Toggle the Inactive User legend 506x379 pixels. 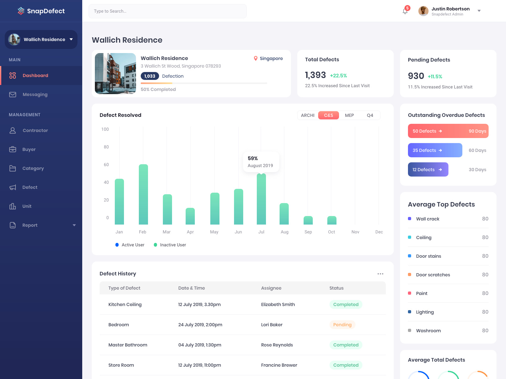tap(170, 245)
